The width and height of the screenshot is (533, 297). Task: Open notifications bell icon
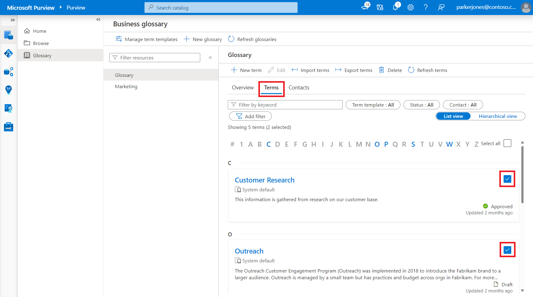tap(396, 7)
